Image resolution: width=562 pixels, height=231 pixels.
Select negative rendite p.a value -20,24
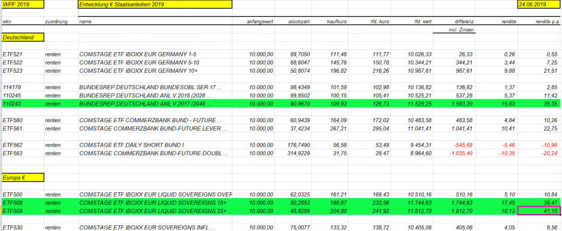click(550, 153)
